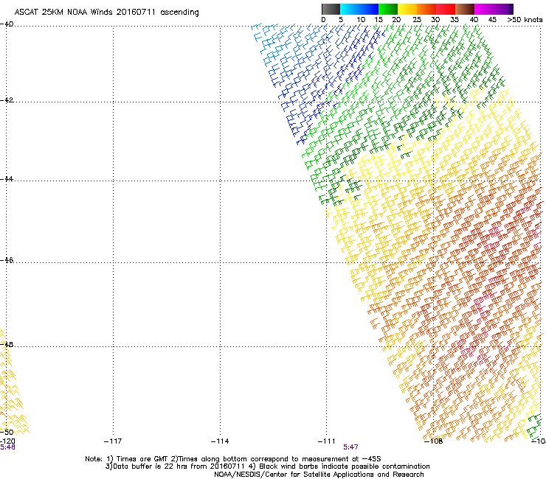This screenshot has width=546, height=479.
Task: Click the '>50 knots' legend label
Action: point(525,20)
